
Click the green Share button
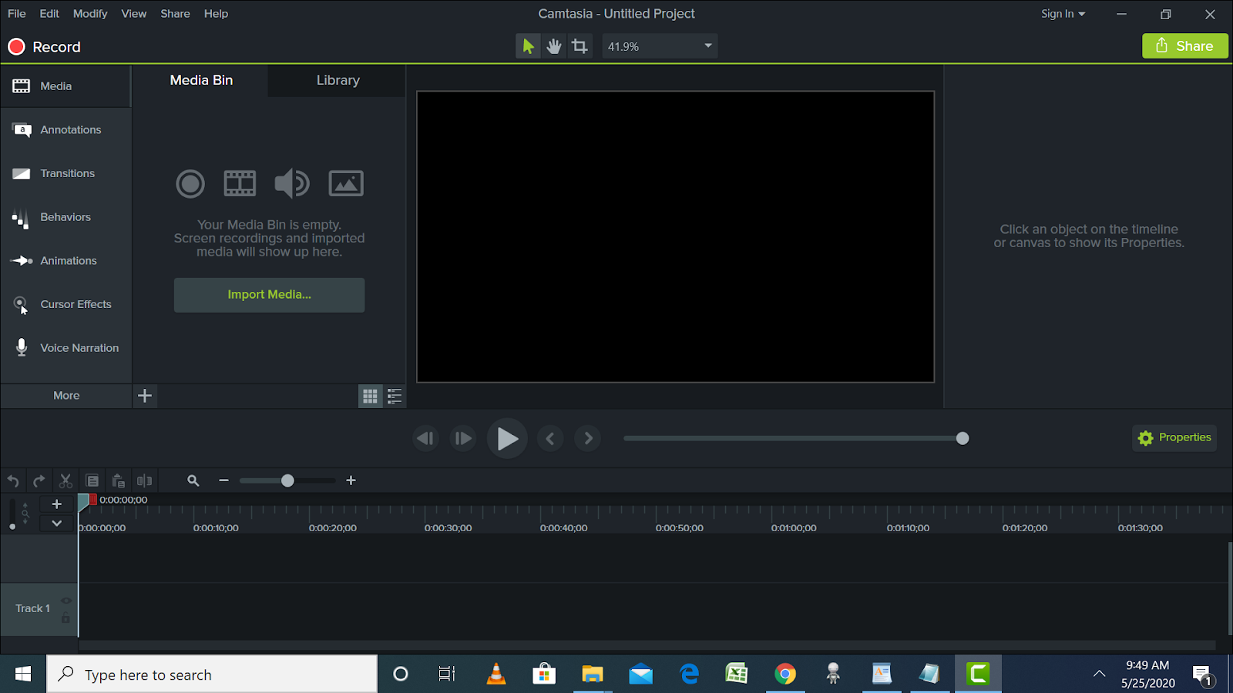click(1184, 46)
